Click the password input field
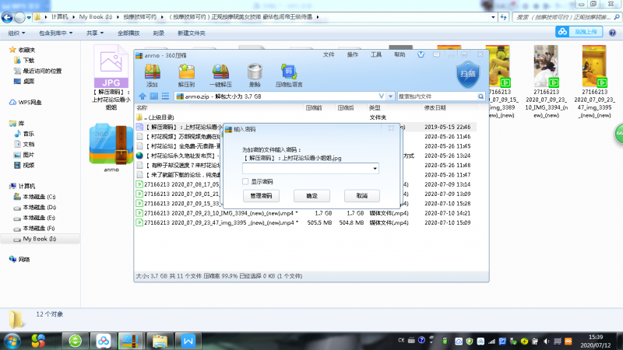Viewport: 623px width, 350px height. tap(307, 168)
